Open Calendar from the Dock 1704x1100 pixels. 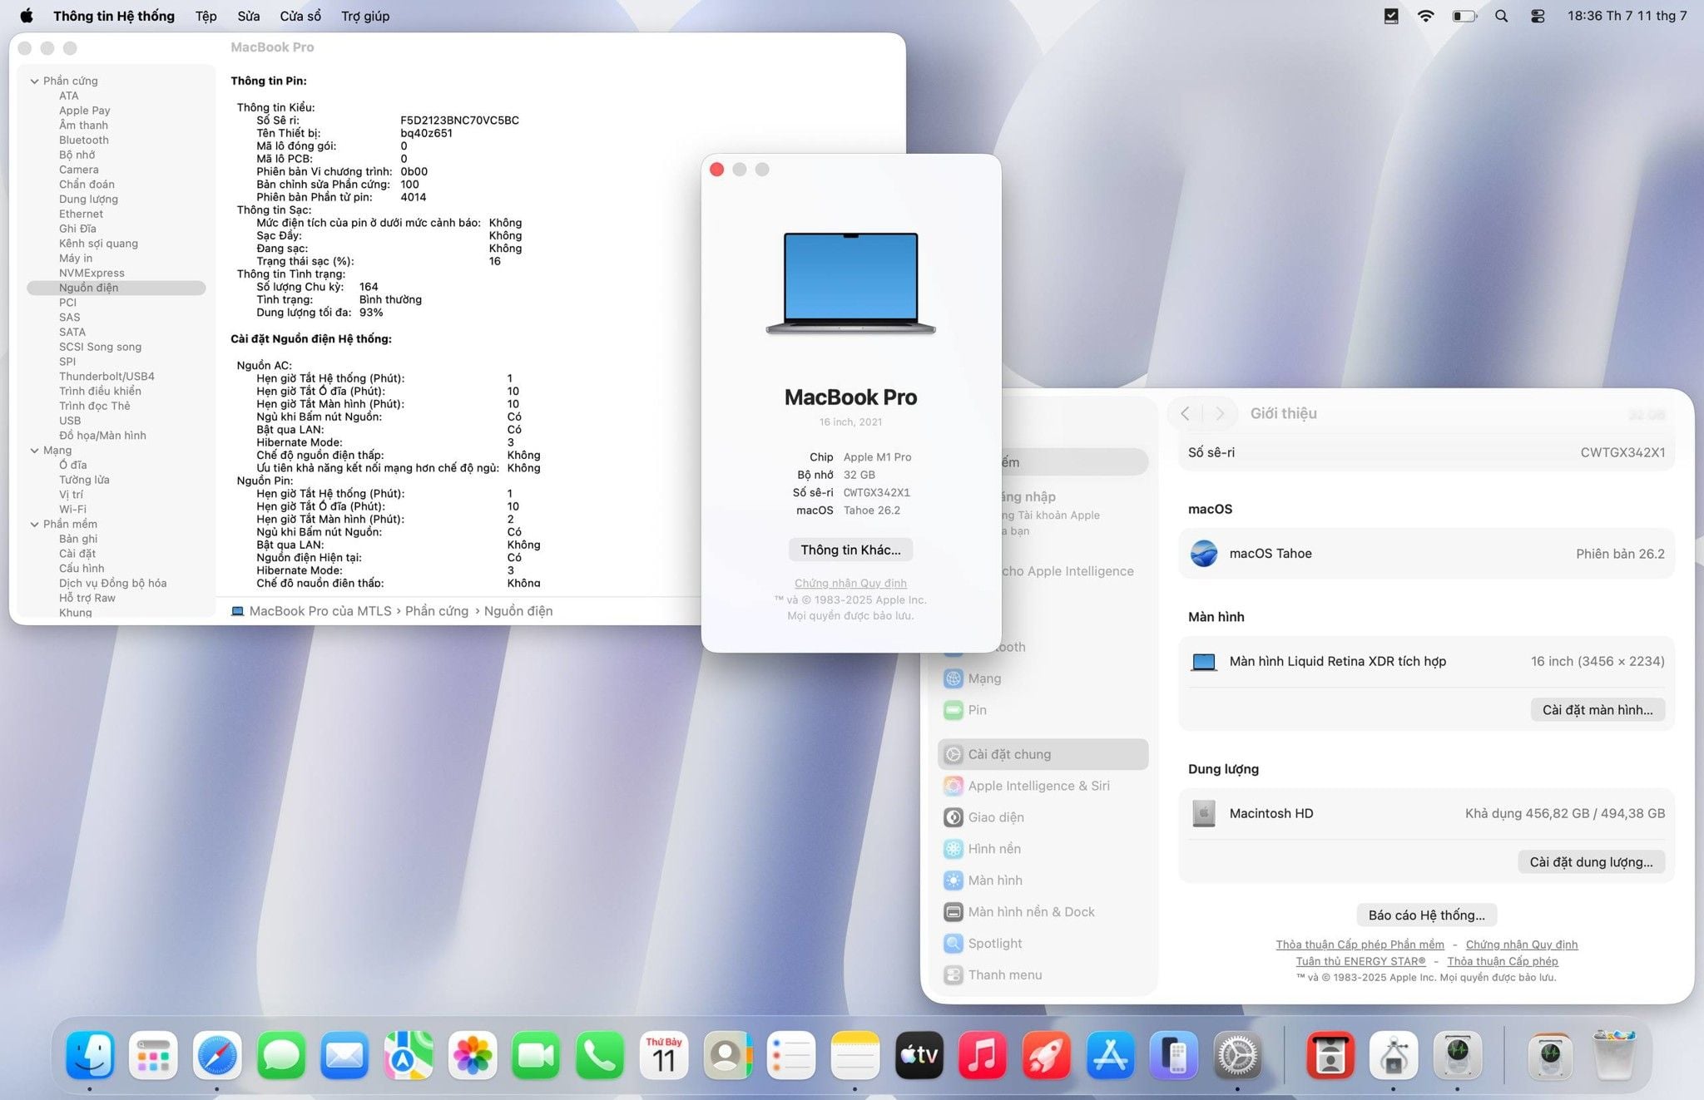click(x=664, y=1055)
